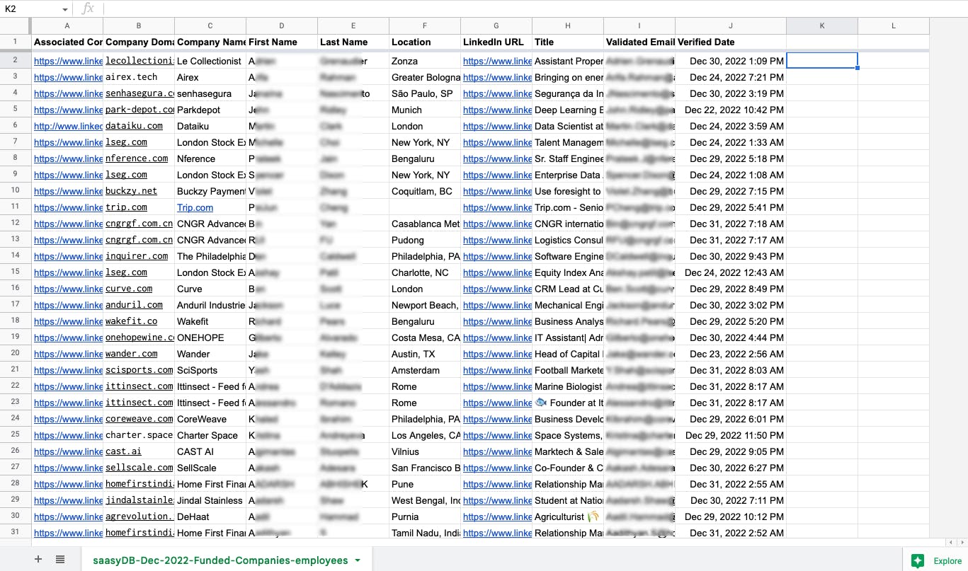This screenshot has width=968, height=571.
Task: Click the Austin, TX location cell
Action: click(x=425, y=354)
